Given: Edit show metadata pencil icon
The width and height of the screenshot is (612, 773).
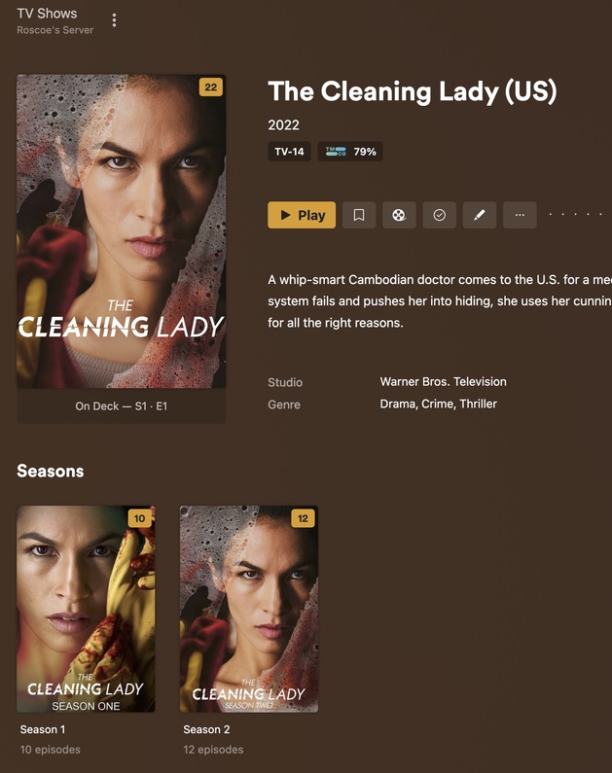Looking at the screenshot, I should tap(480, 215).
